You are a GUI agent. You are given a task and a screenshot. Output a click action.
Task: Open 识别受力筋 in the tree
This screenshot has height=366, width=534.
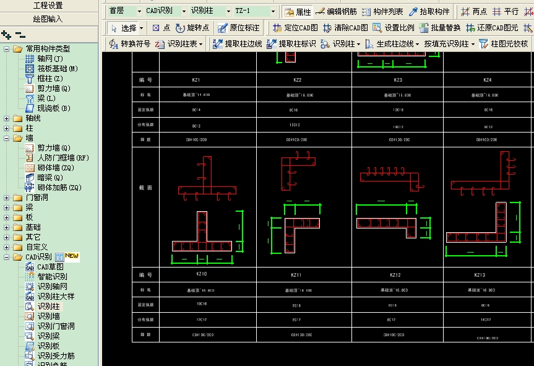point(56,355)
